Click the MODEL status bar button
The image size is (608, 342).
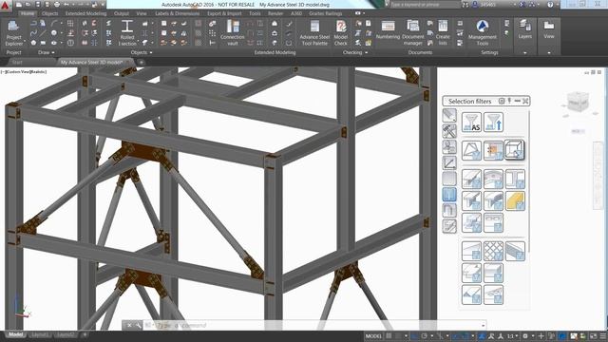pyautogui.click(x=373, y=336)
